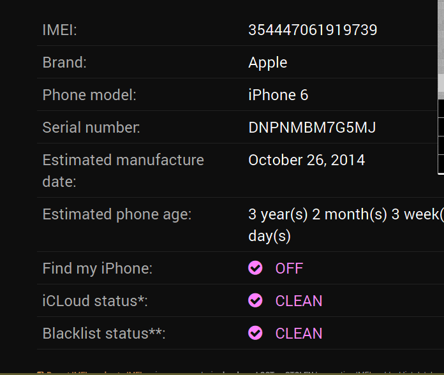Click the Apple brand value
The height and width of the screenshot is (375, 444).
pyautogui.click(x=267, y=62)
